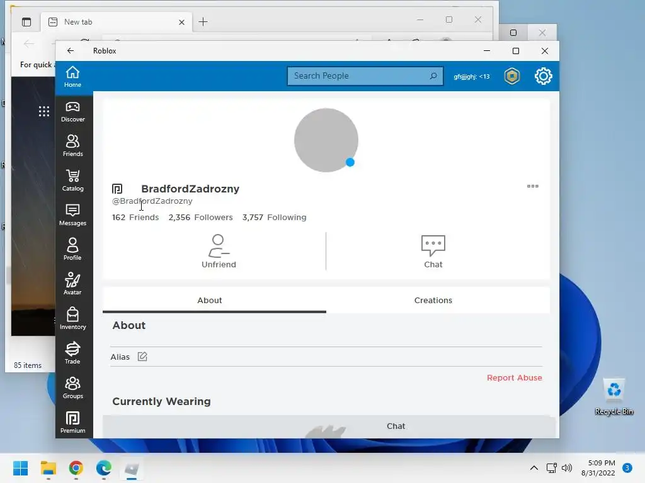Viewport: 645px width, 483px height.
Task: View the 3,757 Following list
Action: pyautogui.click(x=275, y=217)
